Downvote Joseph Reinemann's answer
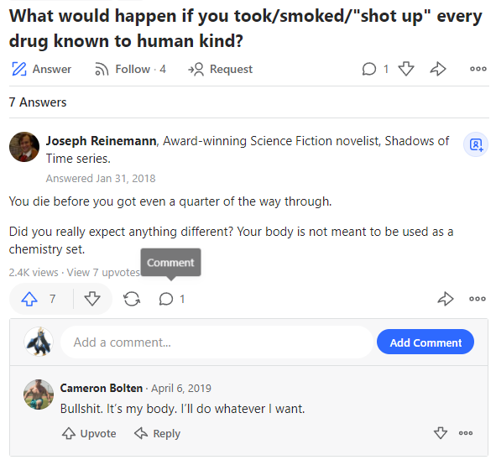The height and width of the screenshot is (460, 496). tap(92, 299)
